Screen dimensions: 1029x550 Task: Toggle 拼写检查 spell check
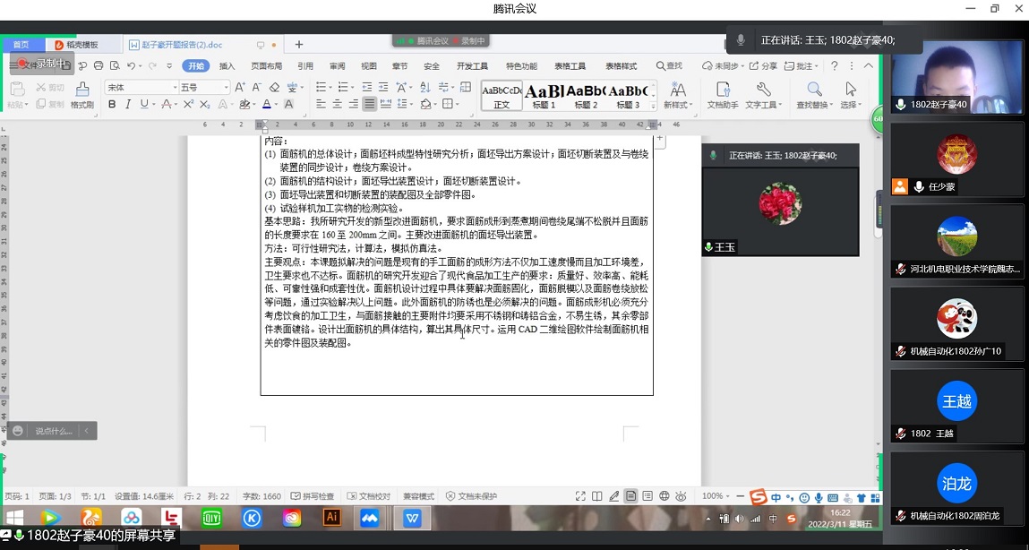click(x=313, y=496)
